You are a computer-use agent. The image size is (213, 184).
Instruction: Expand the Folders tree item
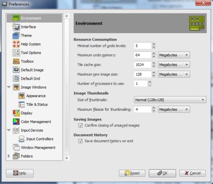tap(9, 156)
